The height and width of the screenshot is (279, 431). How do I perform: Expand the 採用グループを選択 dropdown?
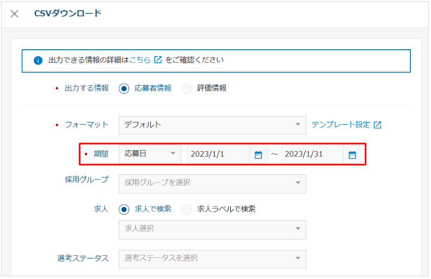(213, 184)
